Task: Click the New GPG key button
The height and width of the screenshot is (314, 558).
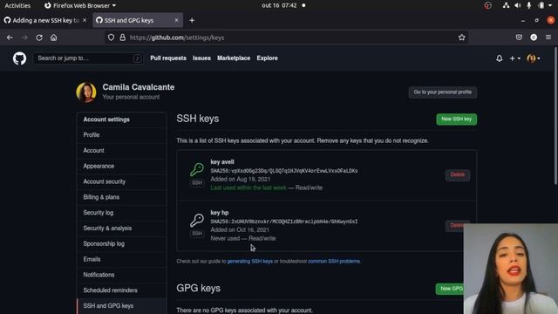Action: tap(450, 289)
